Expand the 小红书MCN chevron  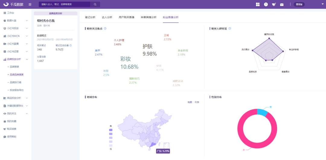pos(27,36)
